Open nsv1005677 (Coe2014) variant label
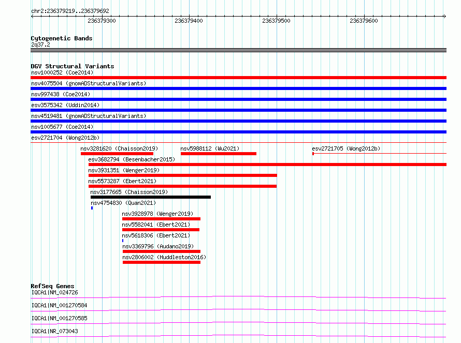Viewport: 461px width, 343px height. [x=62, y=127]
